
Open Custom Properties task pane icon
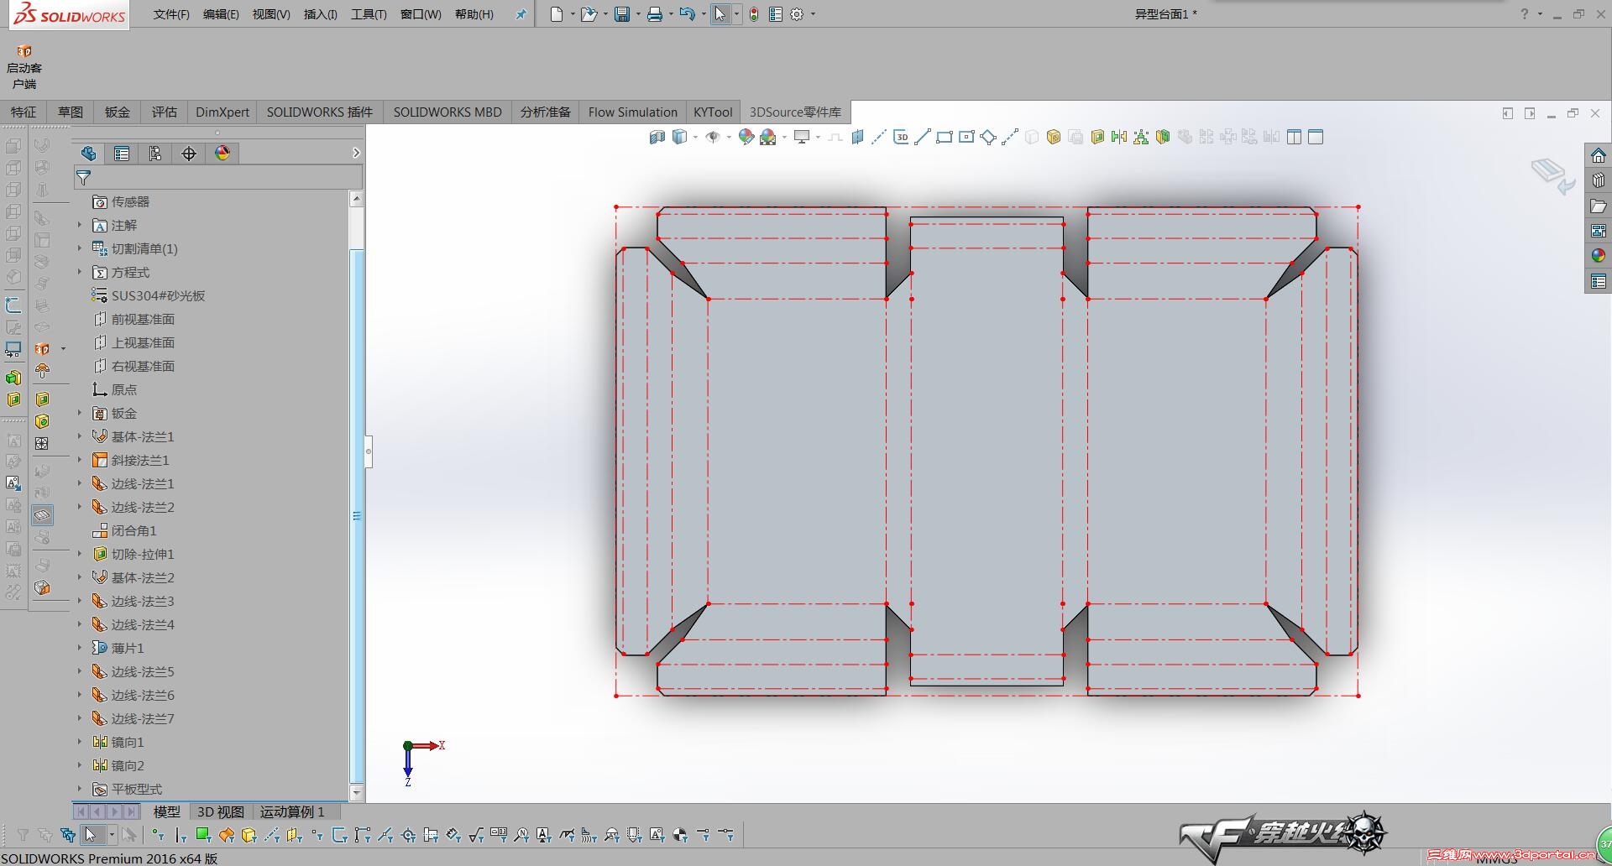1599,281
